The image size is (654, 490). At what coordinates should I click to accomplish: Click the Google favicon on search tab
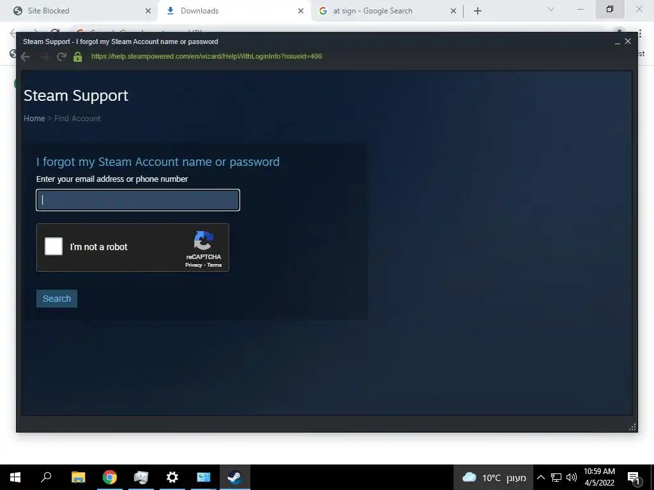[323, 11]
